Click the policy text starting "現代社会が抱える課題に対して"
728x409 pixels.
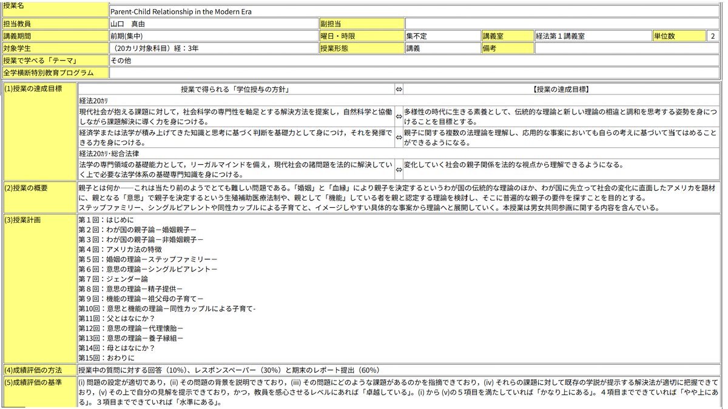coord(236,117)
